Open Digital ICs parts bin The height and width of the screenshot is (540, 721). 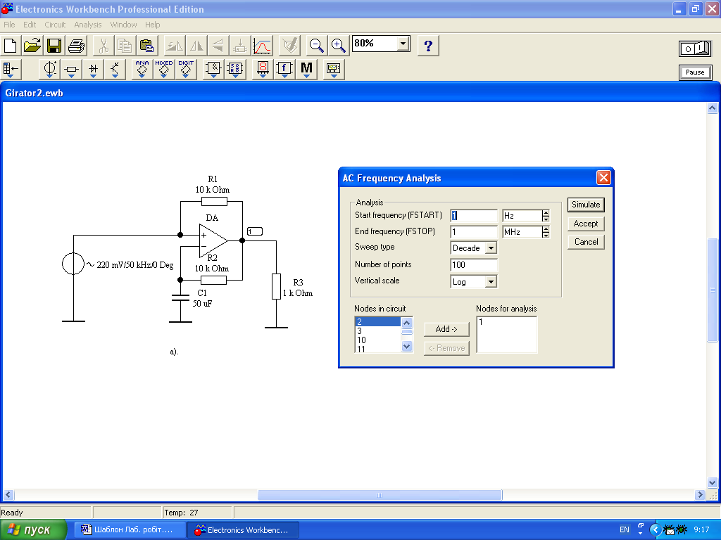click(x=186, y=70)
